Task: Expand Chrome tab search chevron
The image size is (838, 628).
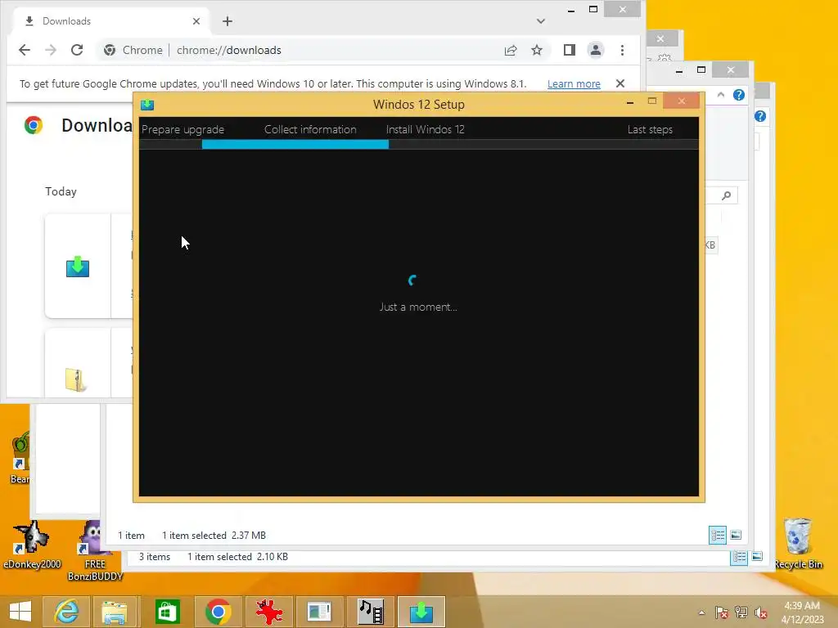Action: (541, 21)
